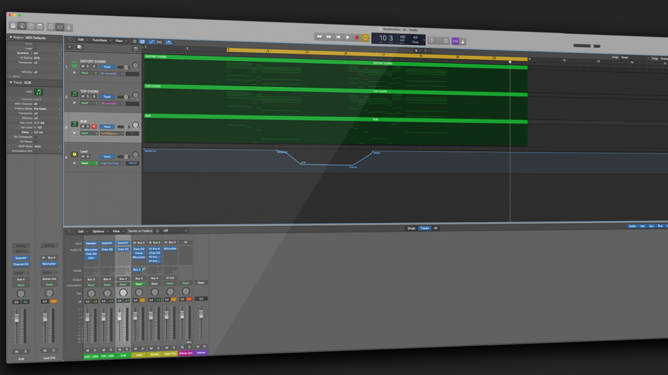This screenshot has height=375, width=668.
Task: Click the Lead track yellow icon
Action: click(x=74, y=155)
